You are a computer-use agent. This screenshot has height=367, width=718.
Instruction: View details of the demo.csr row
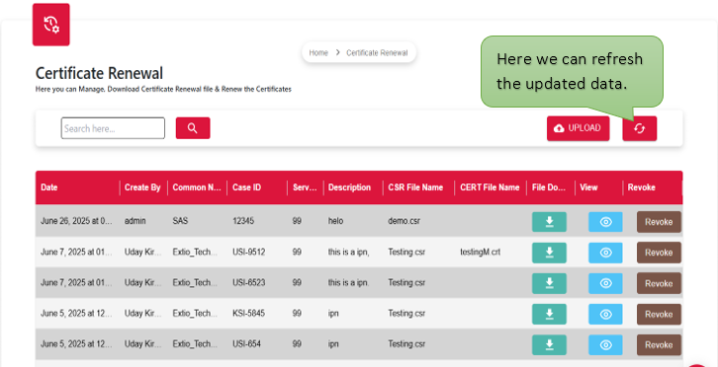pos(605,222)
